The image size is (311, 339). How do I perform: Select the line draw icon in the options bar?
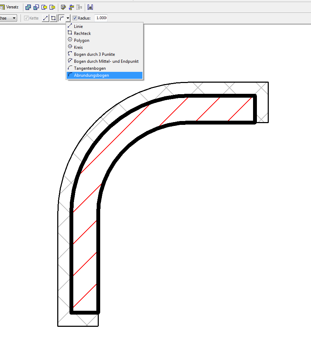click(x=45, y=18)
